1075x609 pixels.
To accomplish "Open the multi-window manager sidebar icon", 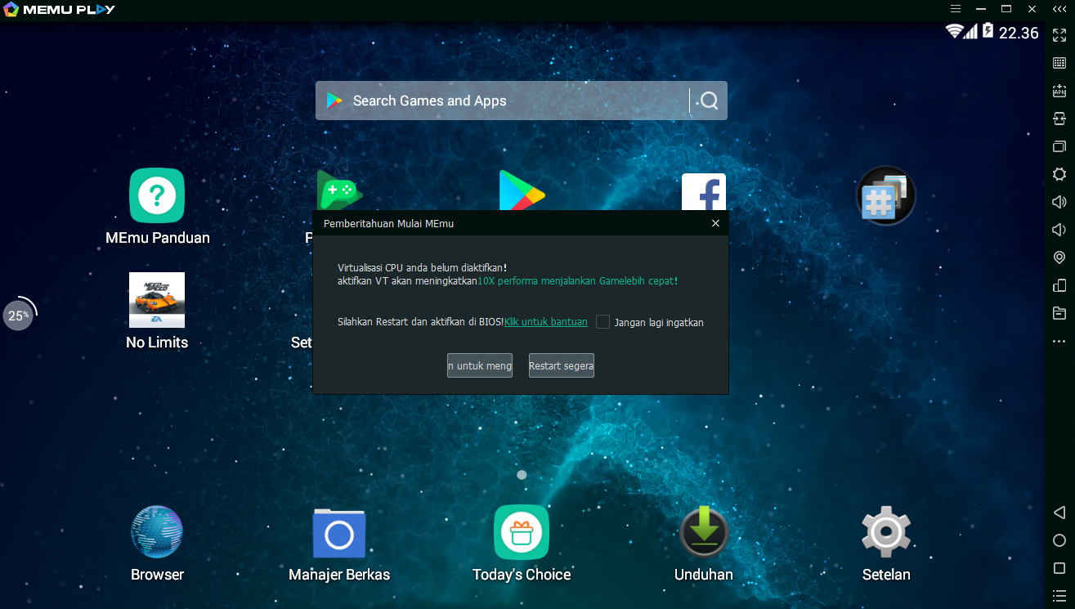I will 1059,146.
